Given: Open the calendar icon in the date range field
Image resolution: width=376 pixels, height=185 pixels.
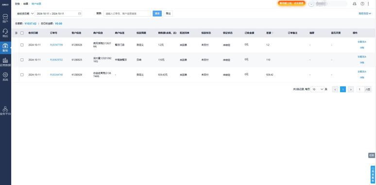Looking at the screenshot, I should pos(79,14).
